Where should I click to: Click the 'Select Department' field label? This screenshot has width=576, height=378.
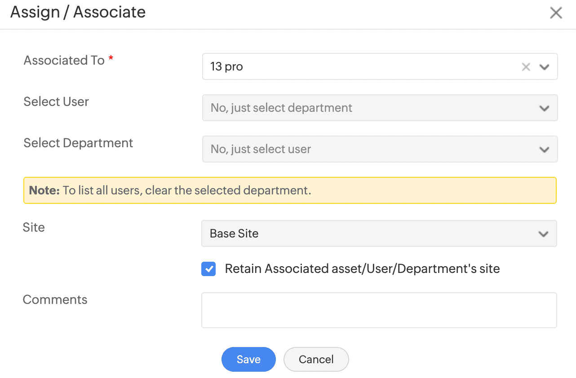(x=78, y=143)
